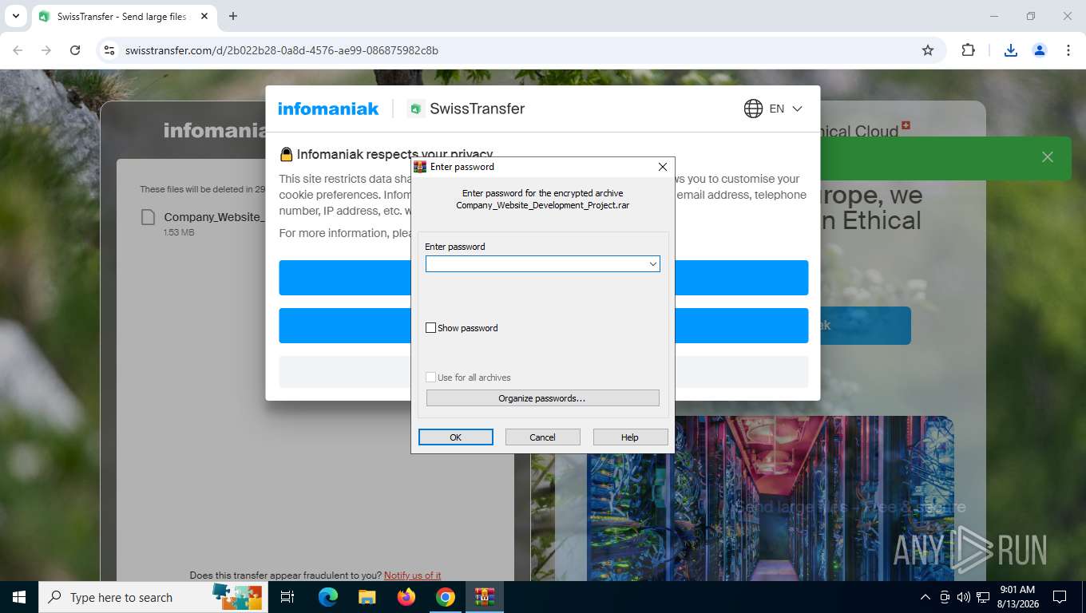Dismiss the green notification banner
1086x613 pixels.
click(1048, 157)
